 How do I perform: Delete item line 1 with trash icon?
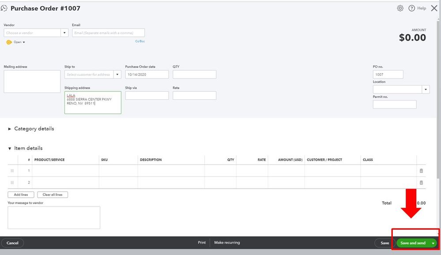click(x=421, y=171)
